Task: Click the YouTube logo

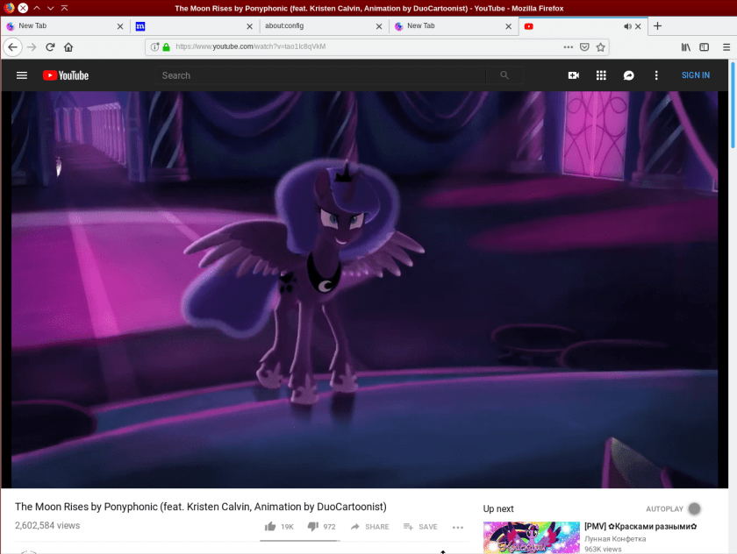Action: coord(66,75)
